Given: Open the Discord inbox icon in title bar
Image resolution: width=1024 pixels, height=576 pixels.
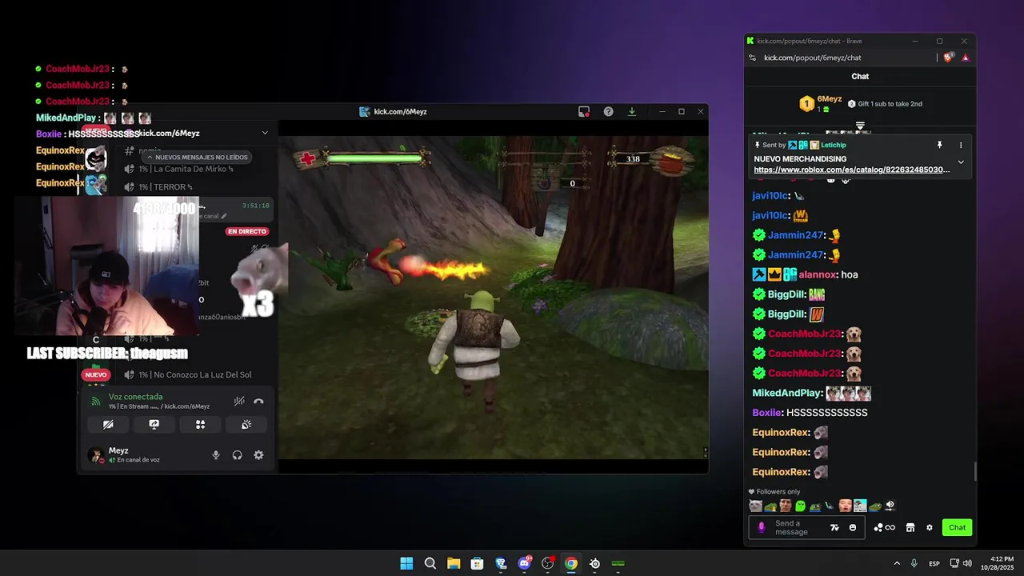Looking at the screenshot, I should (584, 112).
